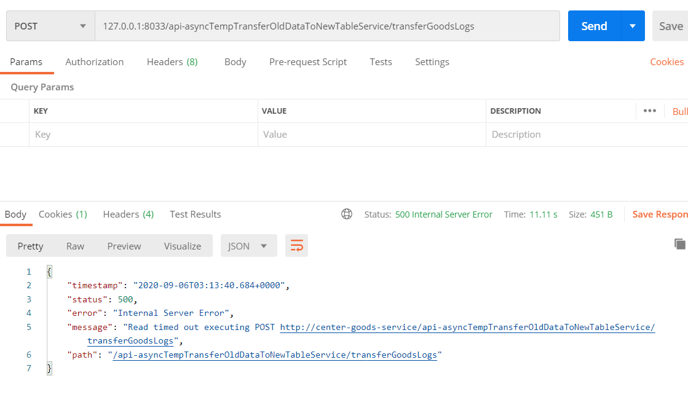The width and height of the screenshot is (688, 397).
Task: Click the Cookies link on the right
Action: (x=666, y=61)
